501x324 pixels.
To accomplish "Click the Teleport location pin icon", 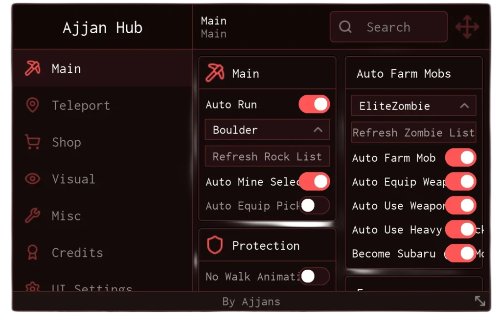I will click(32, 105).
